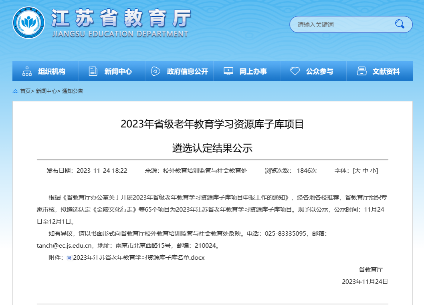Screen dimensions: 424x305
Task: Download 2023年江苏省老年教育学习资源库子库名单.docx
Action: [139, 258]
